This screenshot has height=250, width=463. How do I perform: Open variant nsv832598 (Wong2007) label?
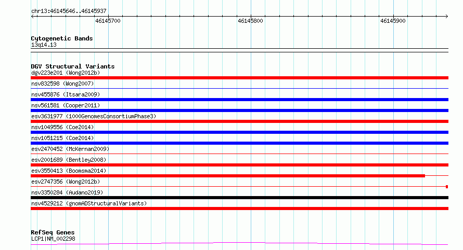coord(62,84)
